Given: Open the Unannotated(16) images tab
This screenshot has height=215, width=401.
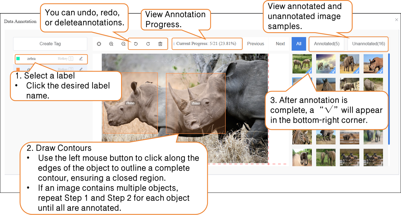Looking at the screenshot, I should coord(368,44).
